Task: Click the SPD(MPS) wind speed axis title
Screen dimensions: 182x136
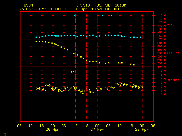Action: point(174,80)
